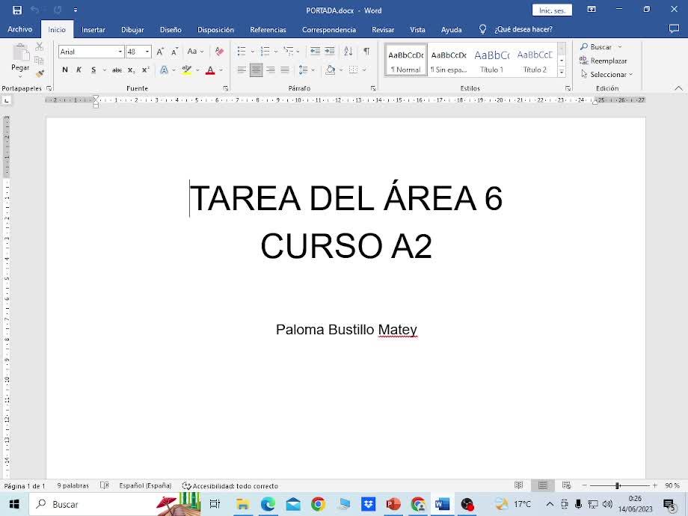This screenshot has height=516, width=688.
Task: Open the Insertar ribbon tab
Action: (93, 30)
